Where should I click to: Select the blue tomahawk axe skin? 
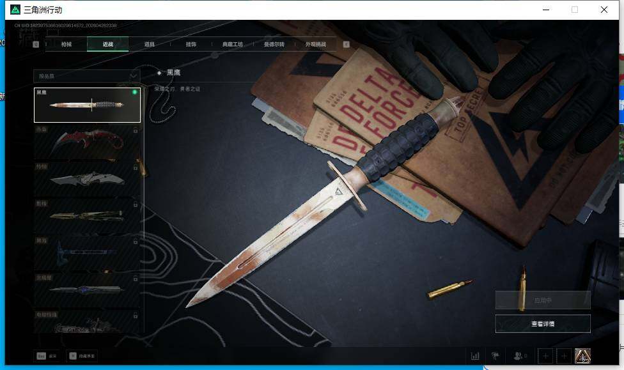tap(87, 253)
